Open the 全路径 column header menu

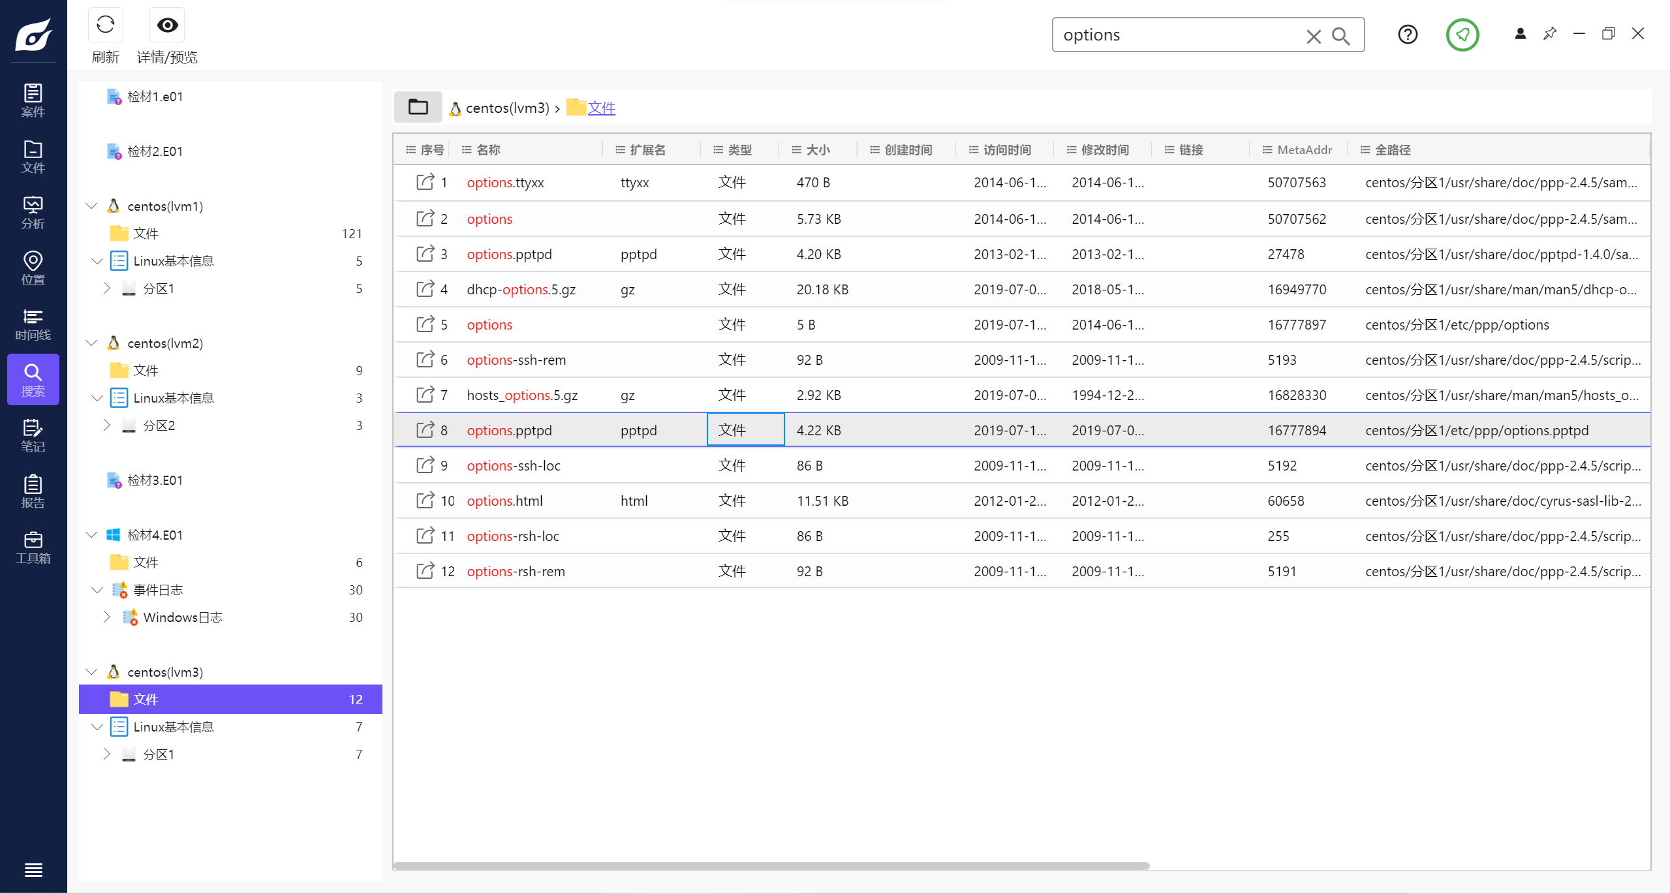pyautogui.click(x=1365, y=150)
